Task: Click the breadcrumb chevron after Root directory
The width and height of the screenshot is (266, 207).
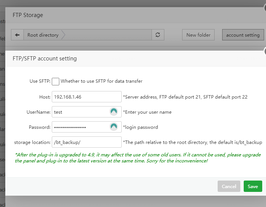Action: [63, 35]
